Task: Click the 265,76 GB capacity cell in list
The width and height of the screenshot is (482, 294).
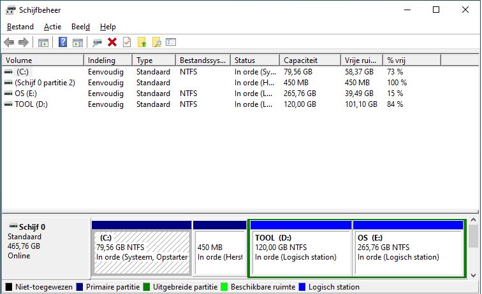Action: coord(300,94)
